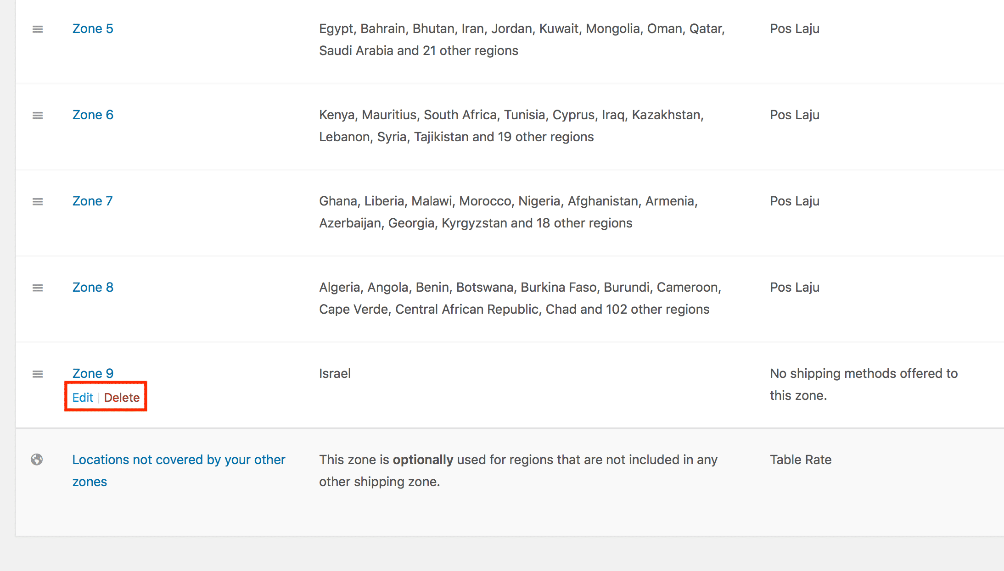Image resolution: width=1004 pixels, height=571 pixels.
Task: Open the Zone 9 link
Action: pos(93,373)
